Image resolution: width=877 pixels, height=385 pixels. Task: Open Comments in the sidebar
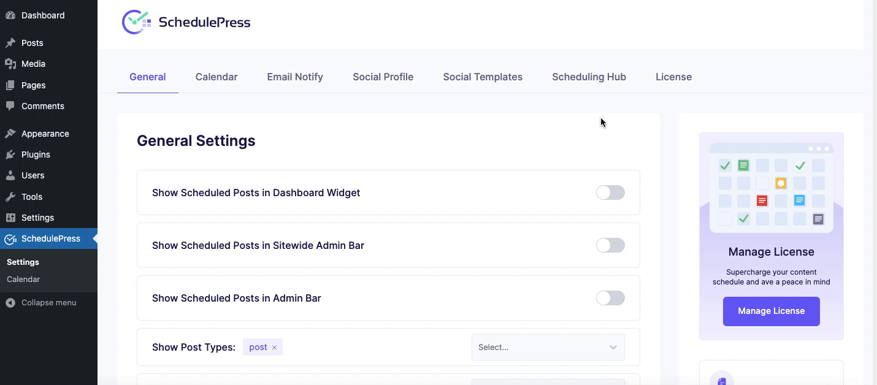click(x=48, y=106)
